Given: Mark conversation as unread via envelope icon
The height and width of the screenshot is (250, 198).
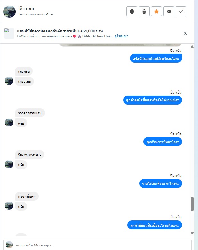Looking at the screenshot, I should (x=169, y=12).
